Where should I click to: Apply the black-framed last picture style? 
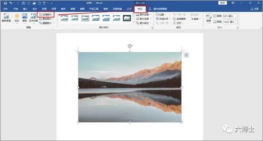point(127,18)
